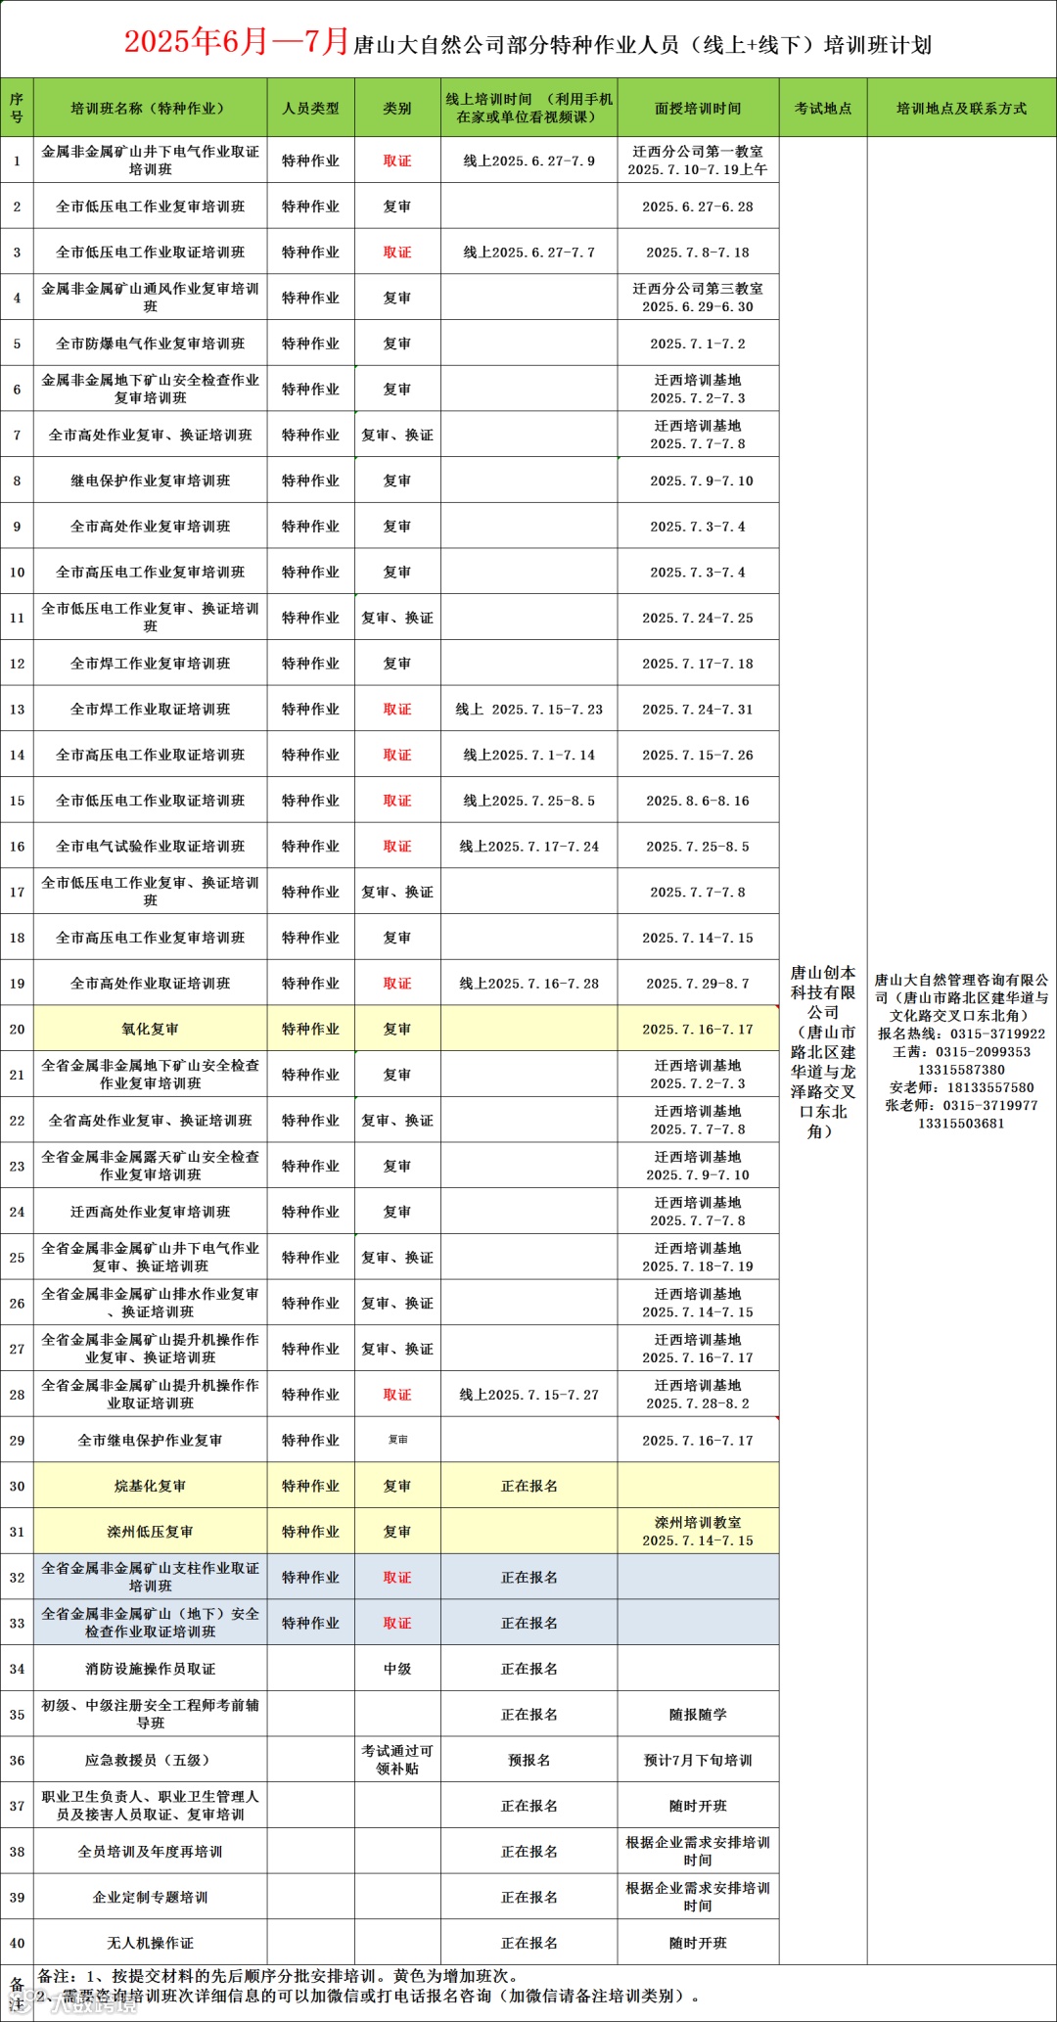Click the '2025.8.6-8.16' date cell
The image size is (1057, 2022).
698,801
